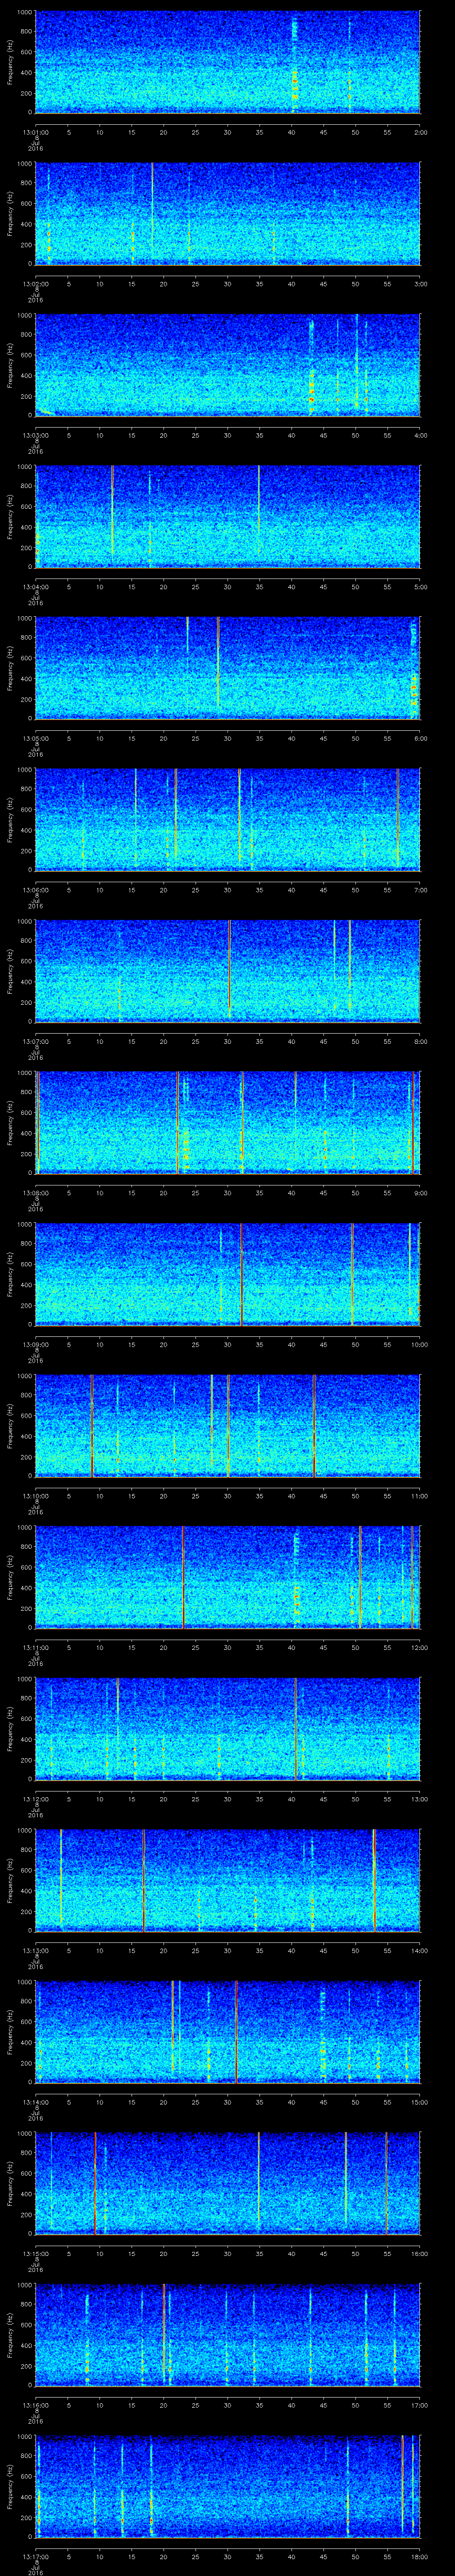
Task: Pick the spectrogram panel starting at 13:10:00
Action: [228, 1426]
